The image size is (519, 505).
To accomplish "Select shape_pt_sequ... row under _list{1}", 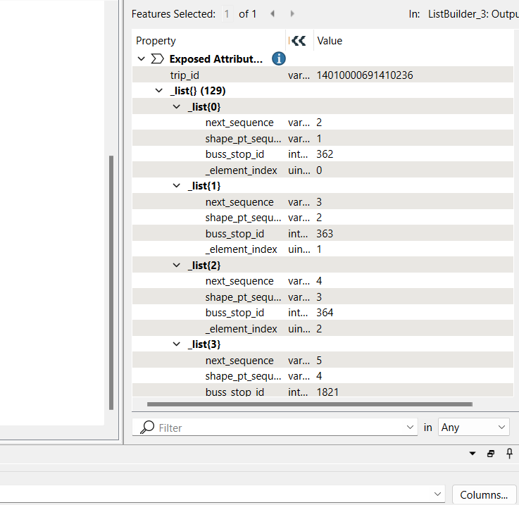I will click(323, 218).
